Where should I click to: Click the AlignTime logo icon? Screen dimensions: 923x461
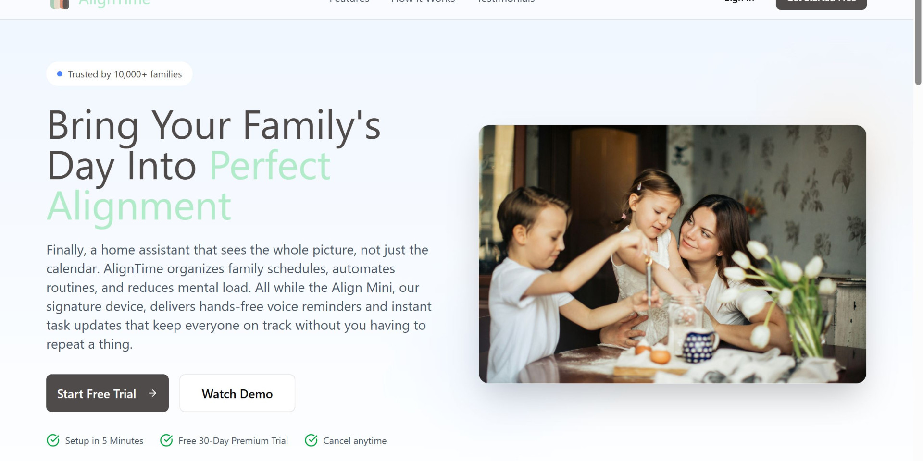60,4
